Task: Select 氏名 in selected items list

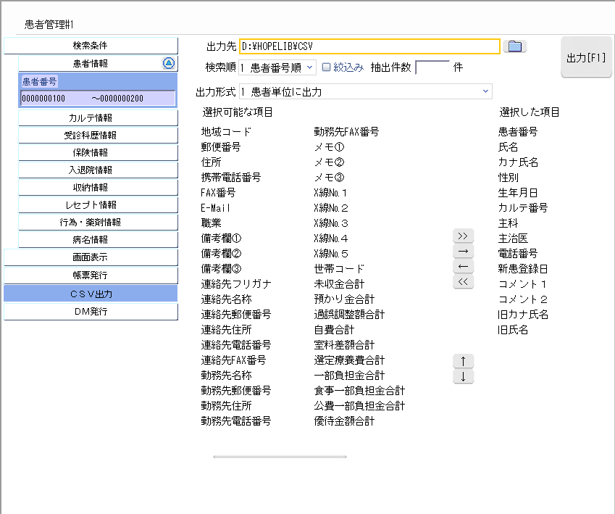Action: coord(508,147)
